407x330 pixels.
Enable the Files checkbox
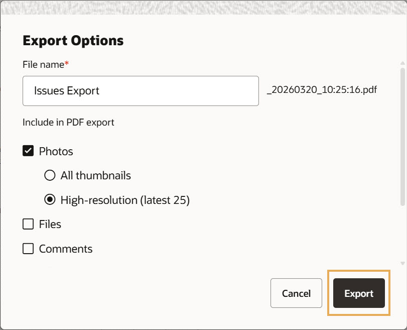click(28, 224)
